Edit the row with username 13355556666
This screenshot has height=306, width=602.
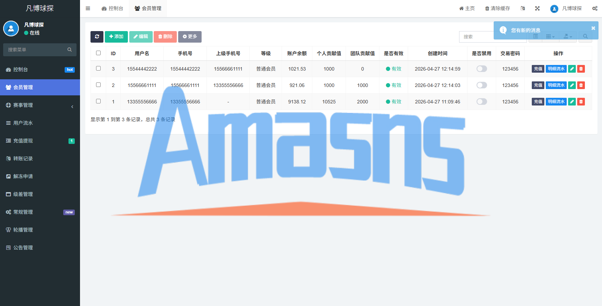(572, 102)
